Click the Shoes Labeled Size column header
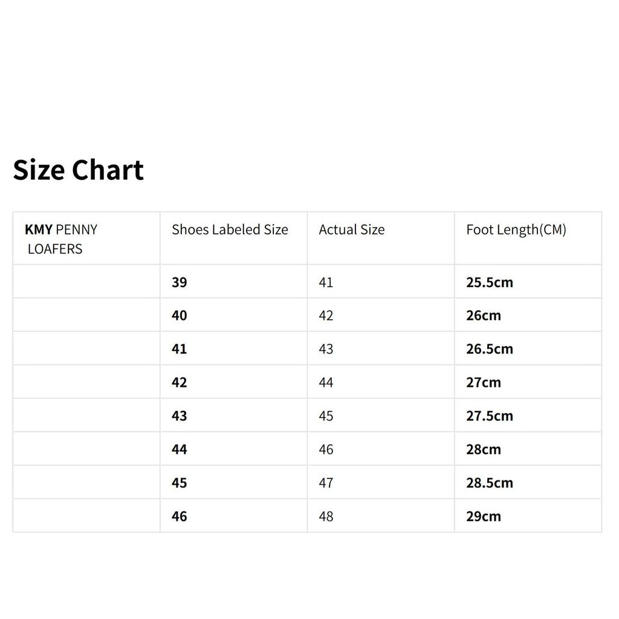Viewport: 619px width, 619px height. tap(230, 230)
